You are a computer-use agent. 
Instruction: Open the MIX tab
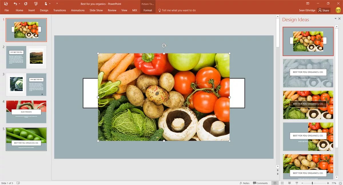tap(135, 10)
